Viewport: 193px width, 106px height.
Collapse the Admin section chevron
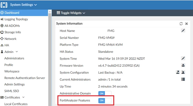(x=17, y=52)
